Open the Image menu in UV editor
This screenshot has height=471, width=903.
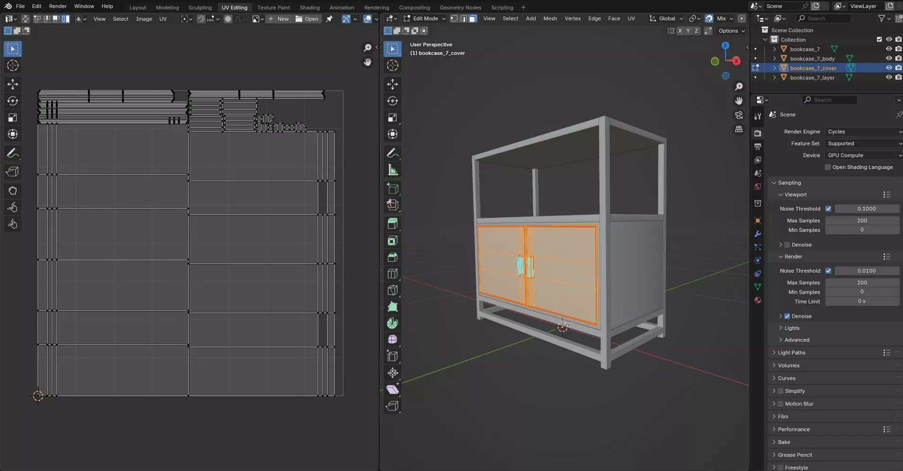pos(144,19)
